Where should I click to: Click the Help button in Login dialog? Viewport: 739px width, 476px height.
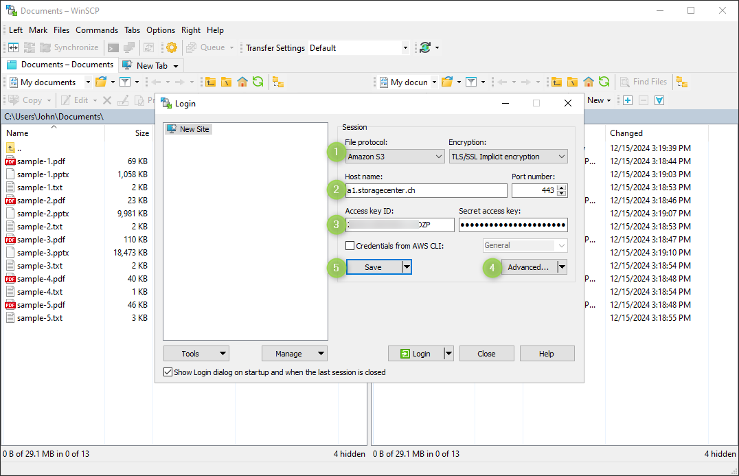(547, 354)
